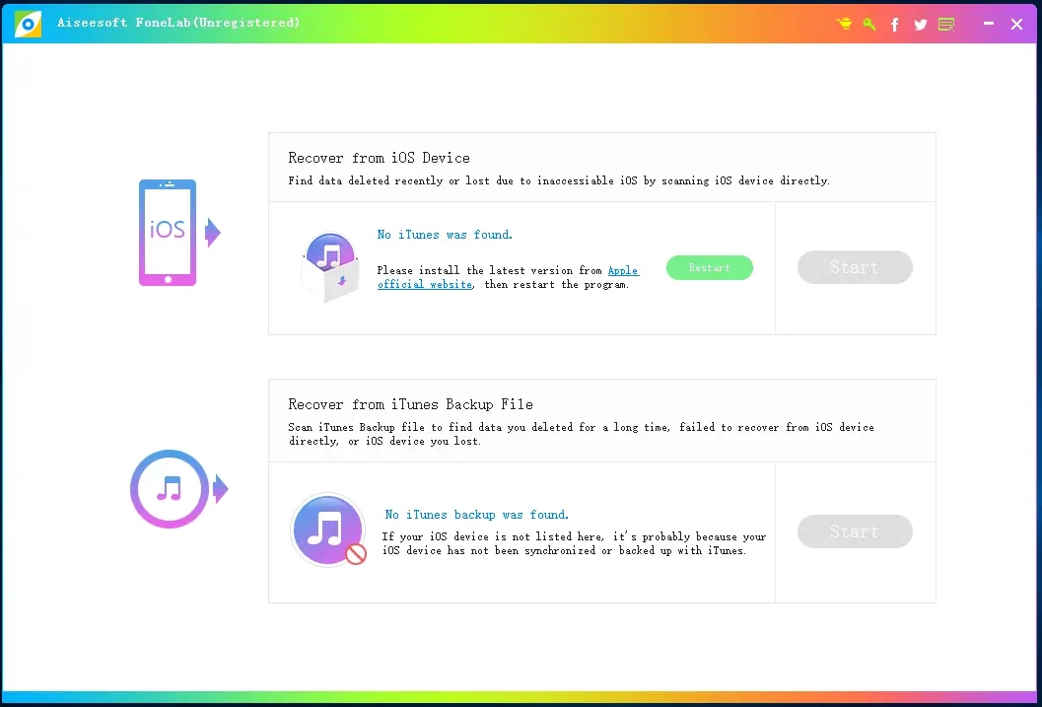Click the Aiseesoft FoneLab logo icon
Image resolution: width=1042 pixels, height=707 pixels.
(27, 23)
